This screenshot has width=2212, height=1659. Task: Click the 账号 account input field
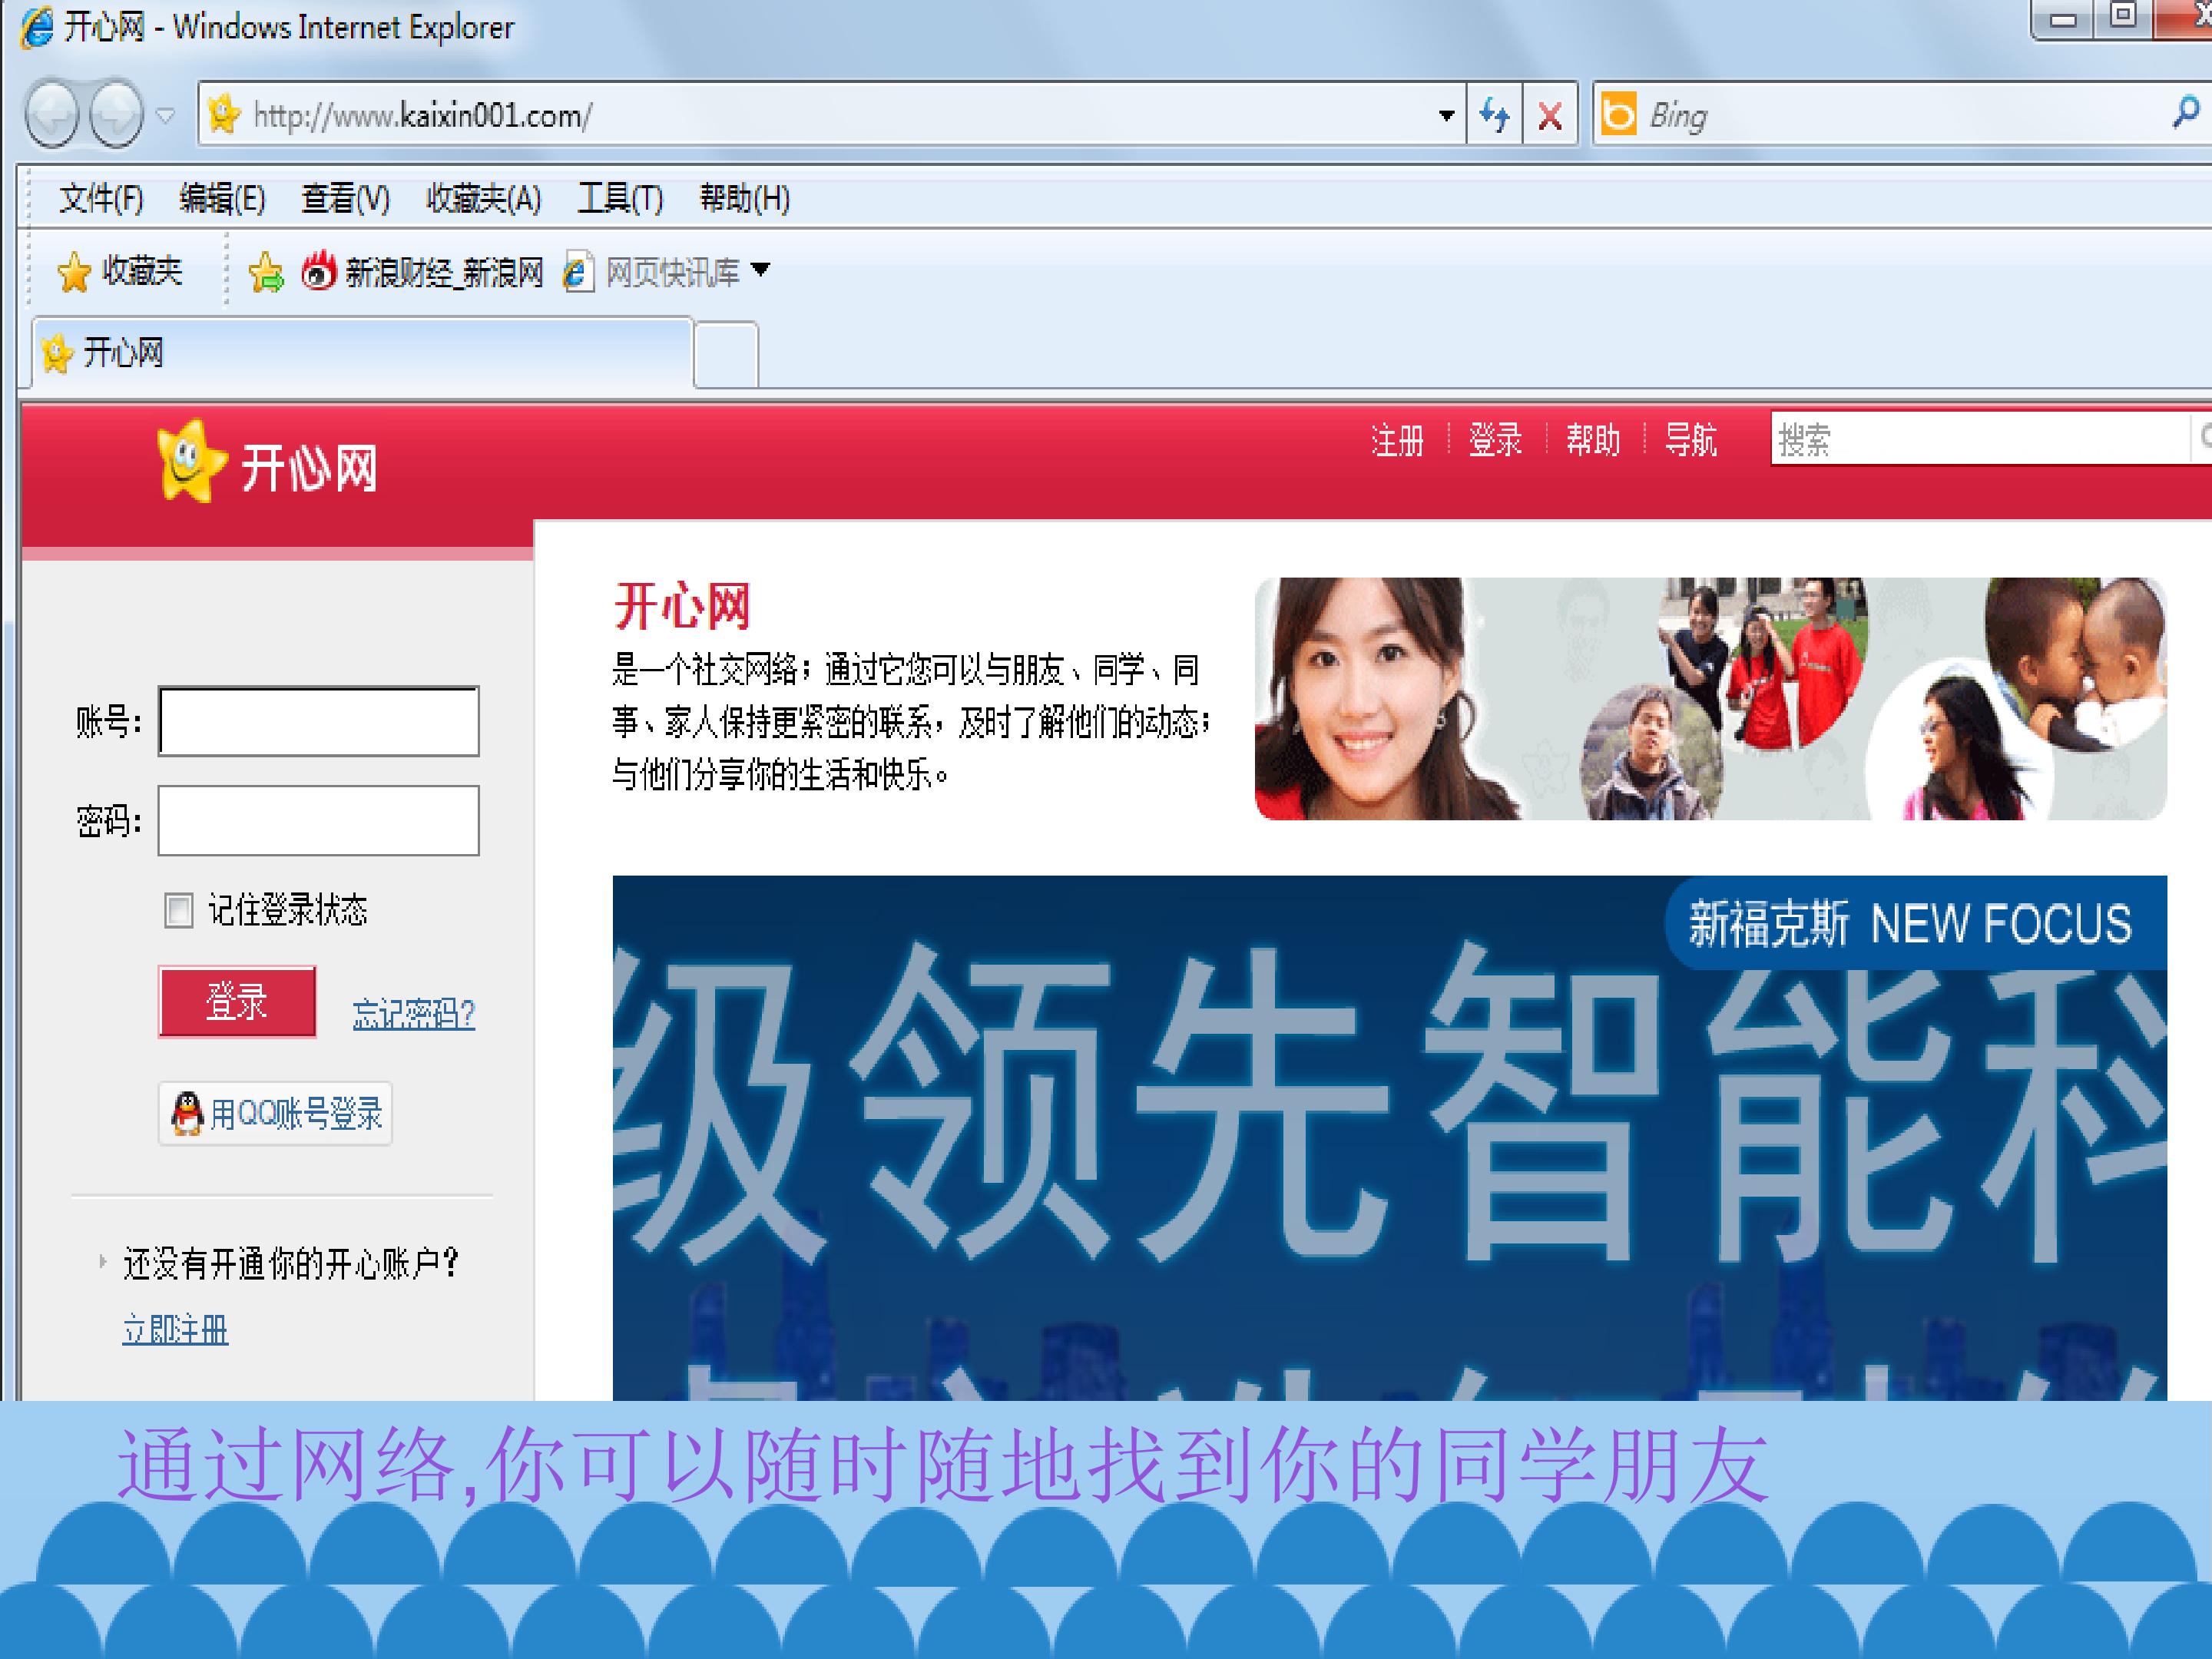[319, 721]
